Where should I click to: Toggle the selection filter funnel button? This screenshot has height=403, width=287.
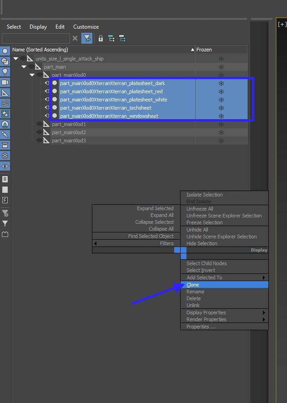click(87, 39)
